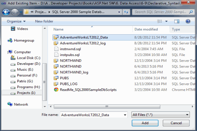Select Network in navigation pane

tap(21, 104)
